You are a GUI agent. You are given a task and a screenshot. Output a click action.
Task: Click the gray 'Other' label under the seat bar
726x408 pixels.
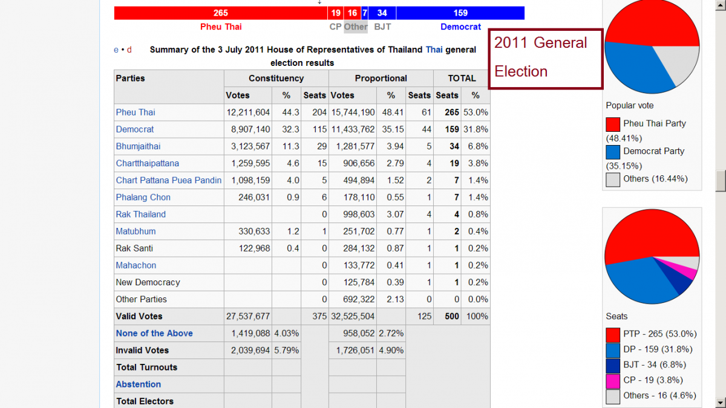(x=356, y=27)
